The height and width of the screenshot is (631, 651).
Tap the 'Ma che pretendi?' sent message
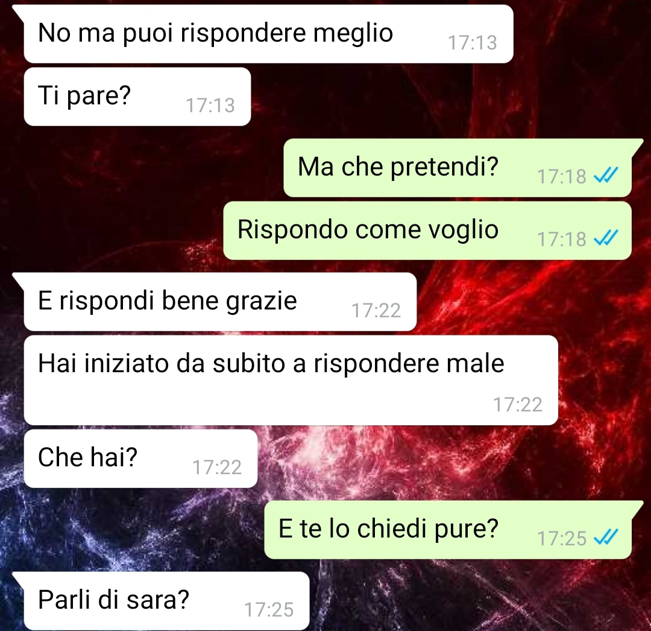tap(458, 168)
